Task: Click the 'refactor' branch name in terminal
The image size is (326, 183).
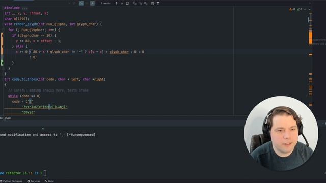Action: pos(13,173)
